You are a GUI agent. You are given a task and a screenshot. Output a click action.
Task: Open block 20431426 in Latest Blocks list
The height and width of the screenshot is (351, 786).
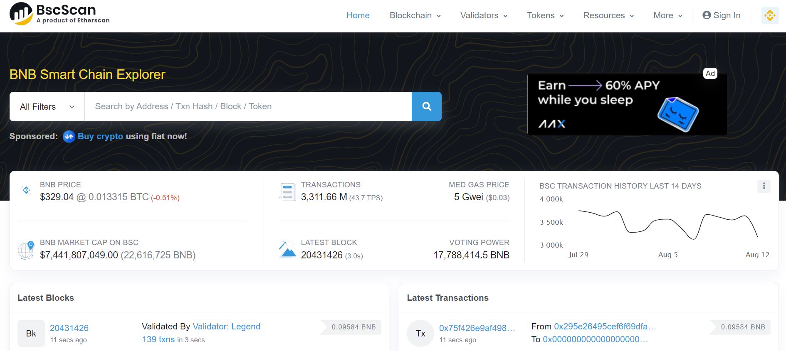point(69,328)
